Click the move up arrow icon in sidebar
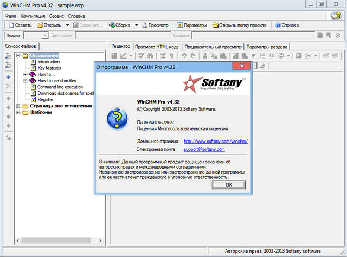Viewport: 347px width, 257px height. pyautogui.click(x=9, y=98)
